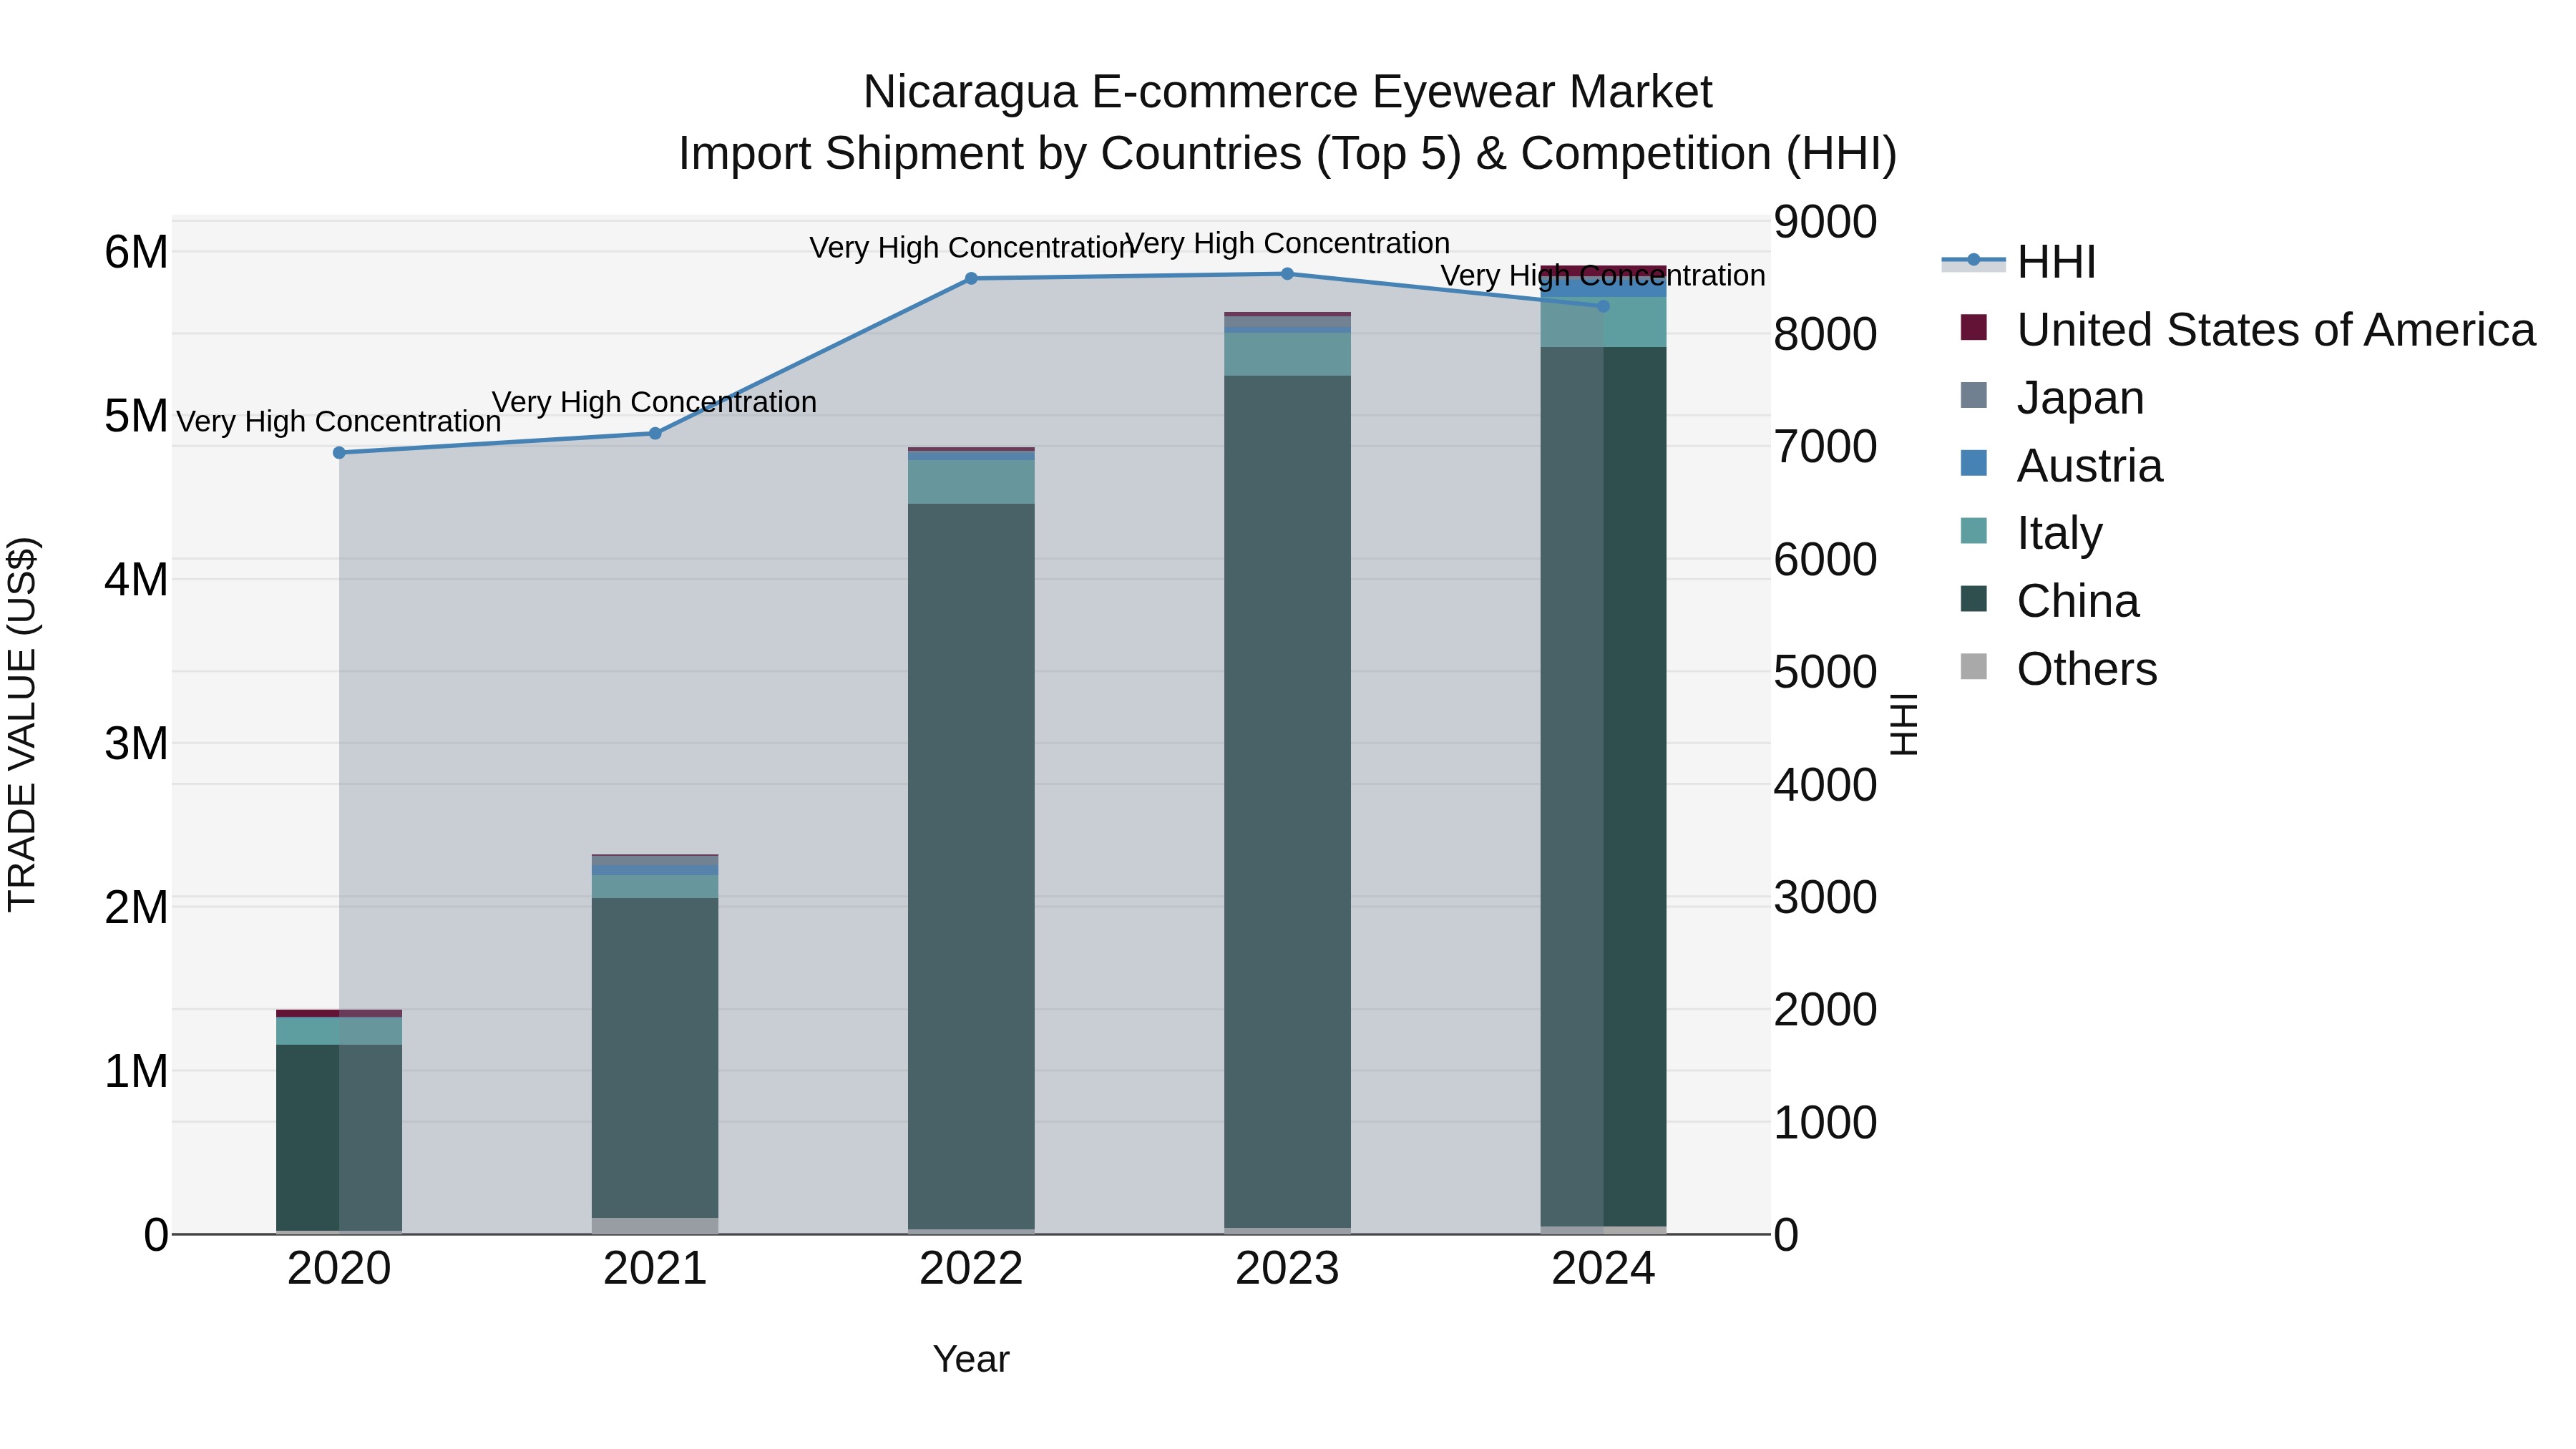Screen dimensions: 2576x1449
Task: Click the 6M left-axis tick label
Action: pos(136,252)
